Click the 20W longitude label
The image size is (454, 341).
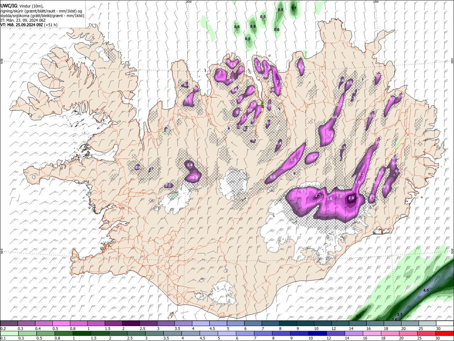click(189, 2)
